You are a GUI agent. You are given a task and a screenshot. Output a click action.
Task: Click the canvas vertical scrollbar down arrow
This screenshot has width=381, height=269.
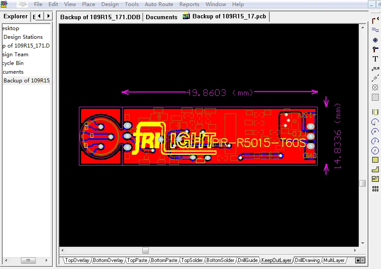pos(363,243)
